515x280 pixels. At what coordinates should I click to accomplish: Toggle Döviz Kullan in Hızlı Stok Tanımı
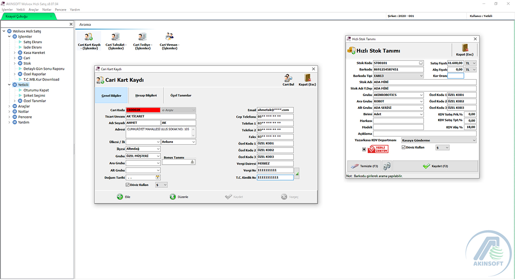(403, 147)
